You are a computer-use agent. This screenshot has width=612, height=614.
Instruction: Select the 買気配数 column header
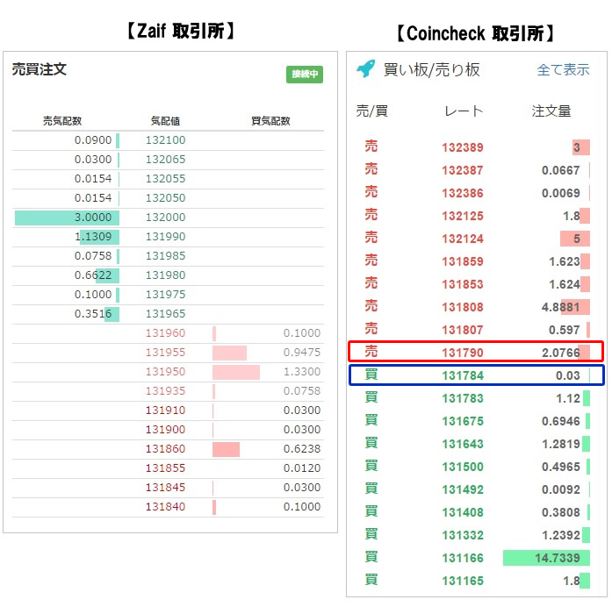coord(270,121)
